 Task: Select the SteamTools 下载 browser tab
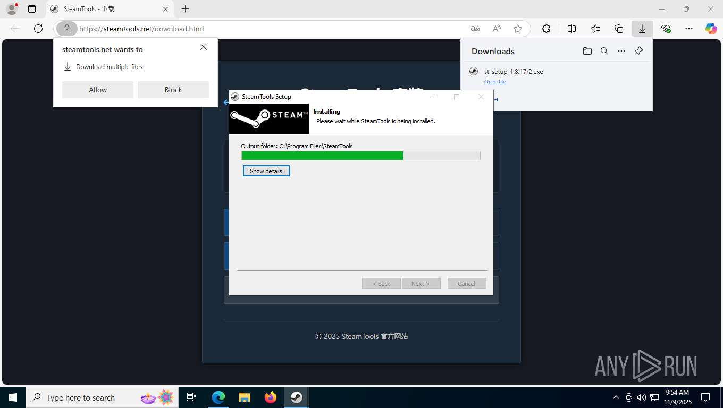click(x=110, y=9)
